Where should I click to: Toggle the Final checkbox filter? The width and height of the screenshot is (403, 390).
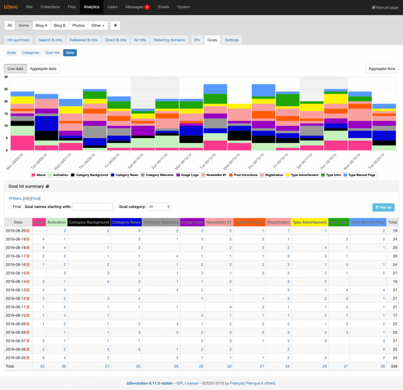(x=10, y=207)
